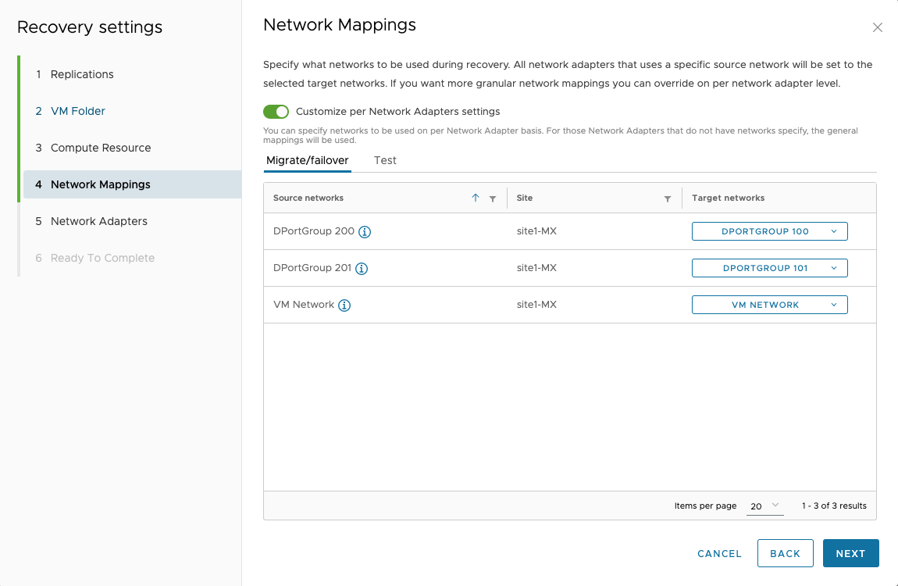Viewport: 898px width, 586px height.
Task: Open the Source networks column filter
Action: point(493,199)
